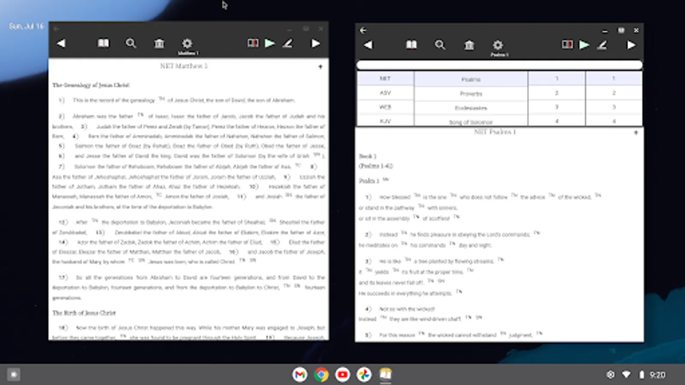Go to previous chapter in Psalms window
The width and height of the screenshot is (685, 385).
click(368, 45)
